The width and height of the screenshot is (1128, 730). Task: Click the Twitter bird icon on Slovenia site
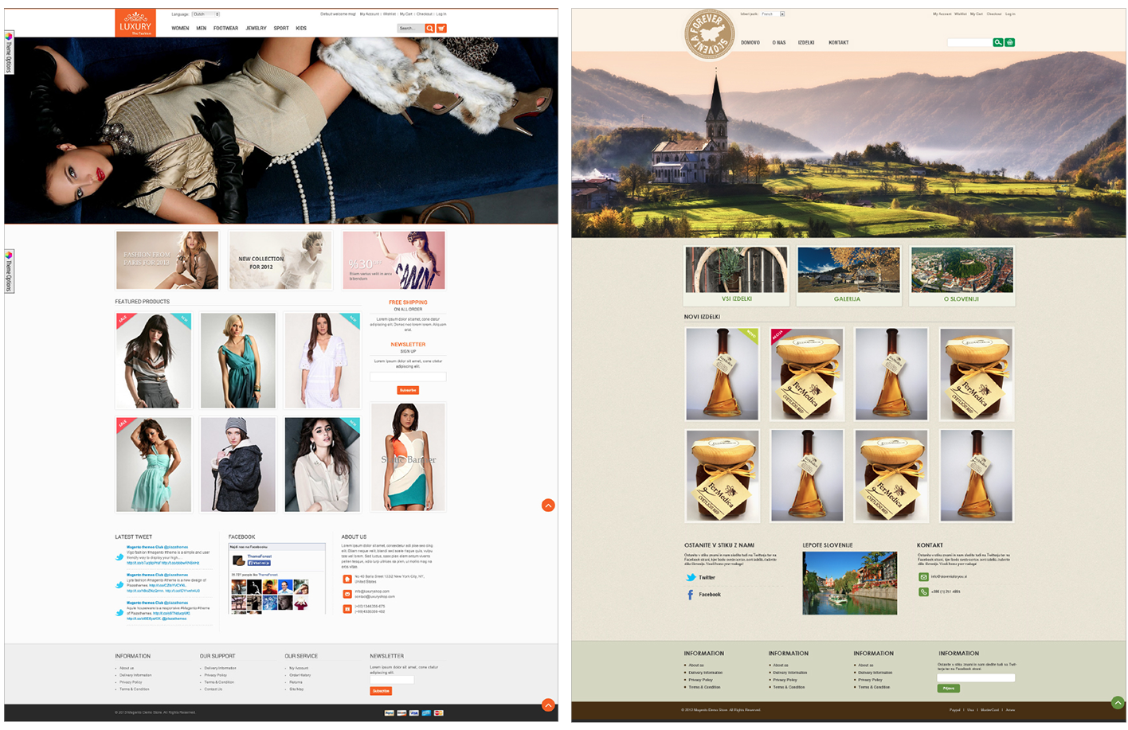pyautogui.click(x=691, y=578)
